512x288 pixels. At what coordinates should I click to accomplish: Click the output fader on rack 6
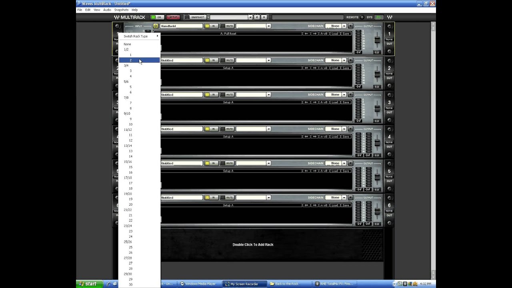pos(377,211)
